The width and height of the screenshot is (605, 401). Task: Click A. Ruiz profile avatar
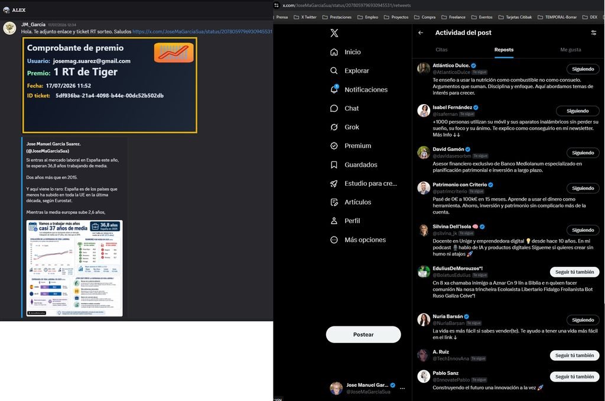424,355
